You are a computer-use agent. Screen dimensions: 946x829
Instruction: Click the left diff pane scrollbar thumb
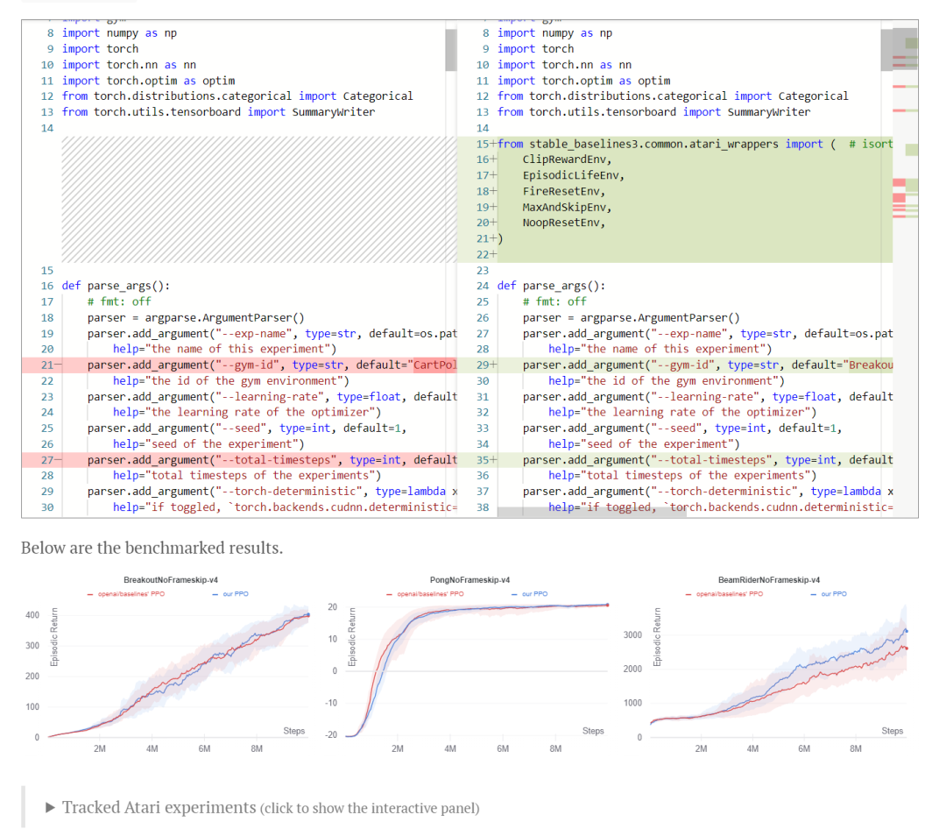point(451,50)
